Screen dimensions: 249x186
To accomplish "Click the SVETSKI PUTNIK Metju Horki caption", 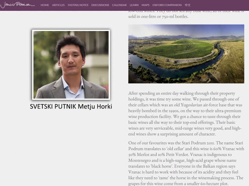I will coord(71,107).
